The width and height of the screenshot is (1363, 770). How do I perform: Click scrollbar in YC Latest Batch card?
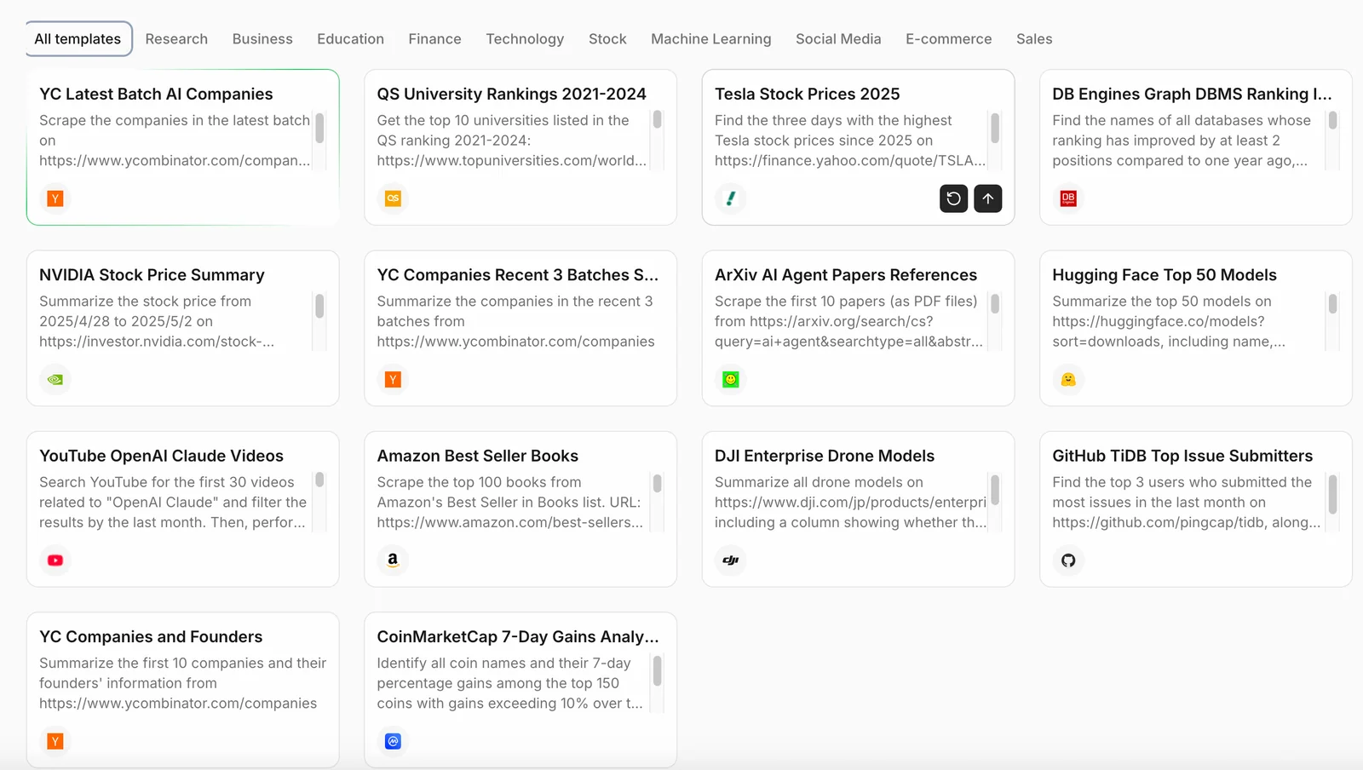pos(319,129)
